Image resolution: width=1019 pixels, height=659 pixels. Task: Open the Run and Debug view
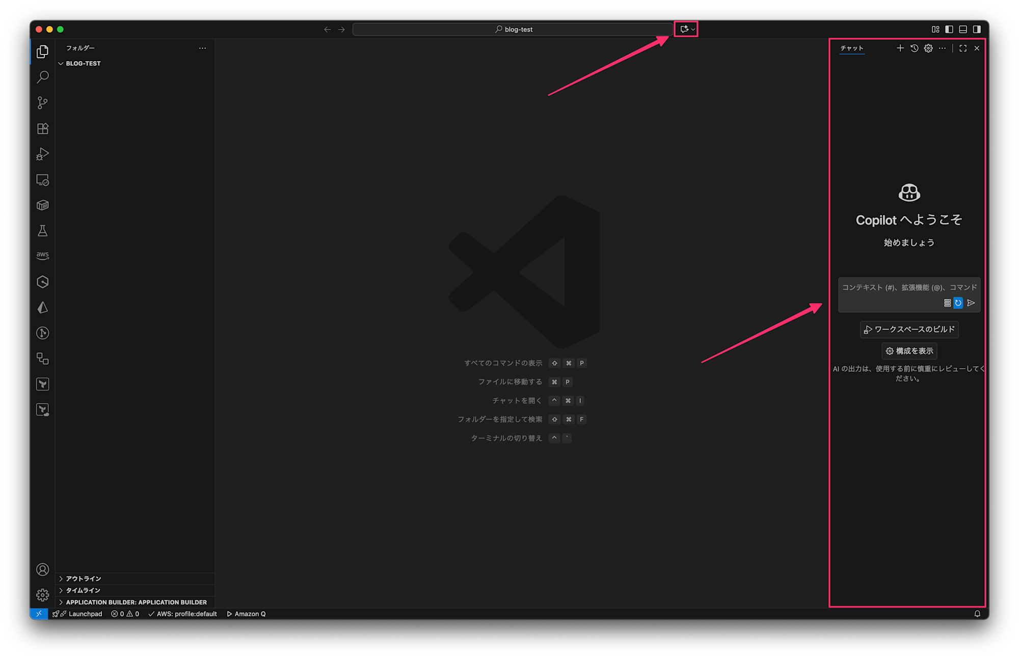point(43,154)
